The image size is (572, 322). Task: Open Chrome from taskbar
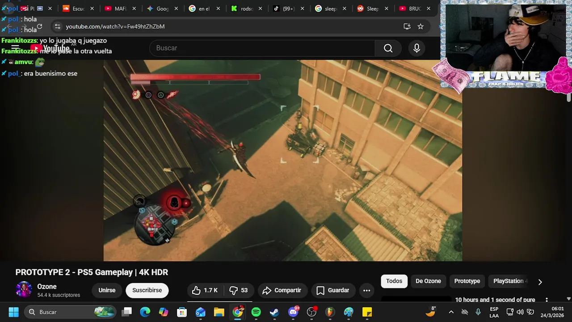point(238,312)
